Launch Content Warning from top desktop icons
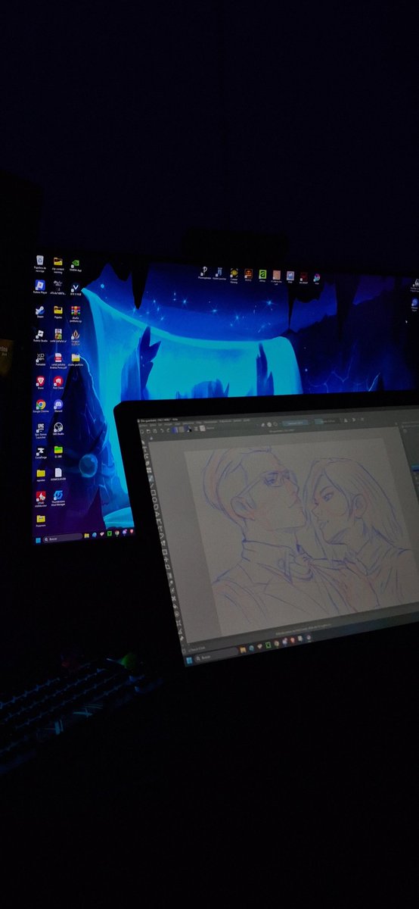The width and height of the screenshot is (419, 909). click(234, 273)
